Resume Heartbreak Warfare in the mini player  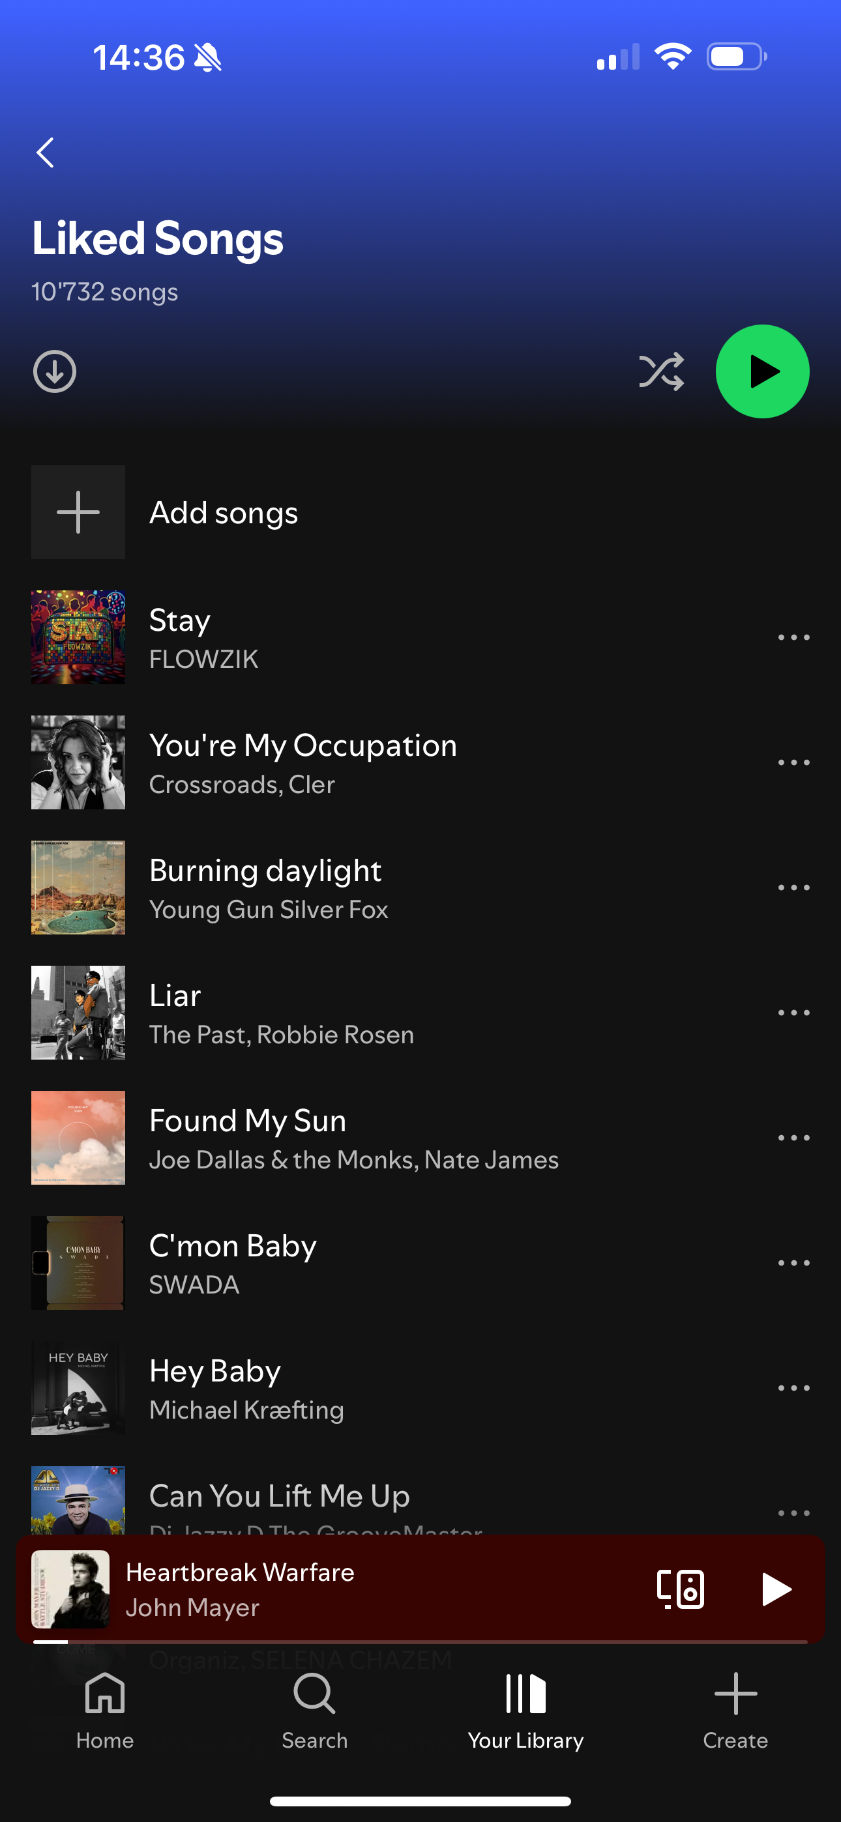point(776,1589)
